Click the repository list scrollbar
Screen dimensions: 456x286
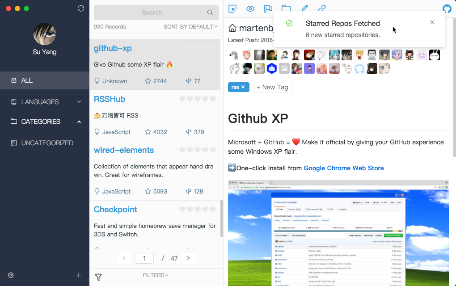222,219
